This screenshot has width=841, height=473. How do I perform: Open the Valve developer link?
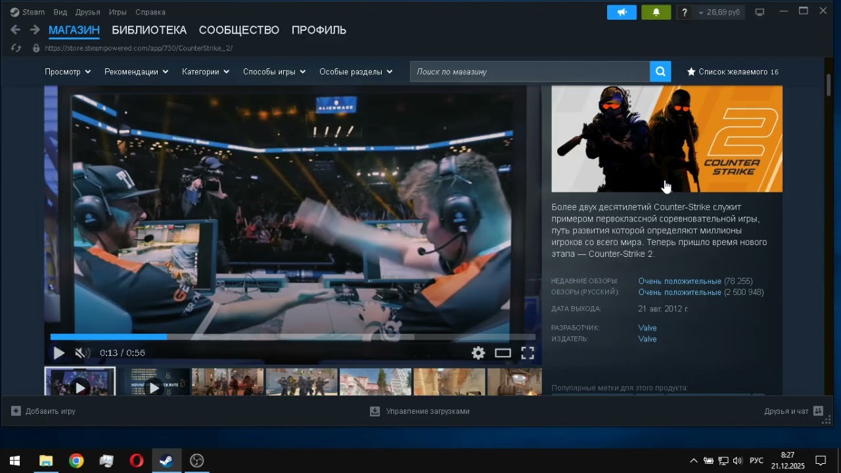[647, 328]
